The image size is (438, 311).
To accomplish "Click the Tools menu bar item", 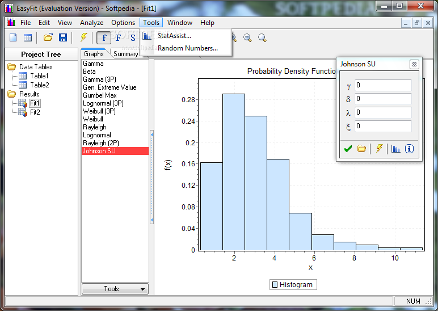I will (x=151, y=23).
